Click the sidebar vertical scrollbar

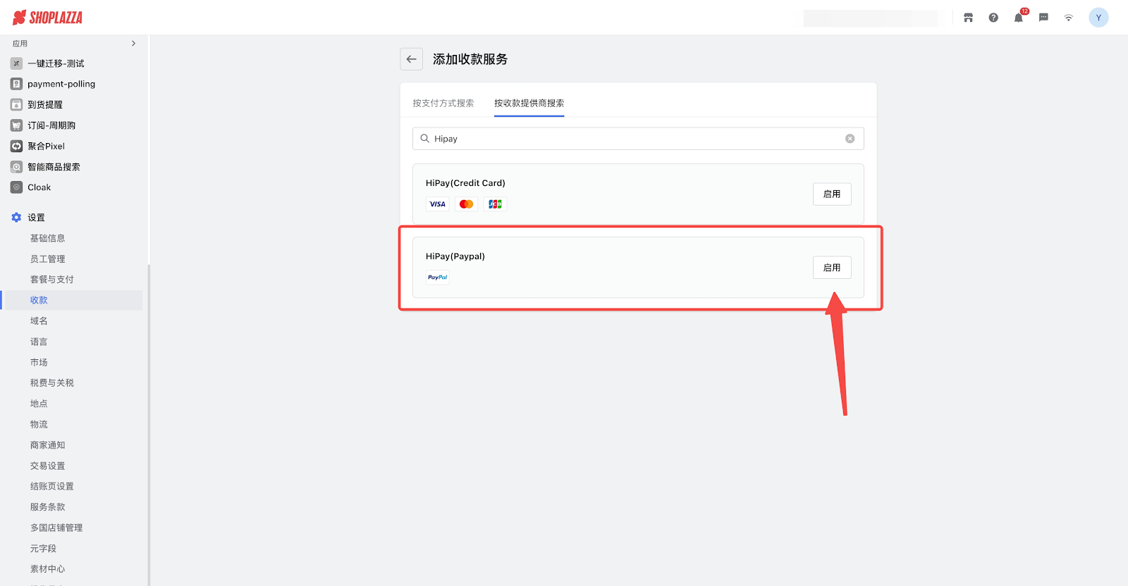(x=148, y=425)
